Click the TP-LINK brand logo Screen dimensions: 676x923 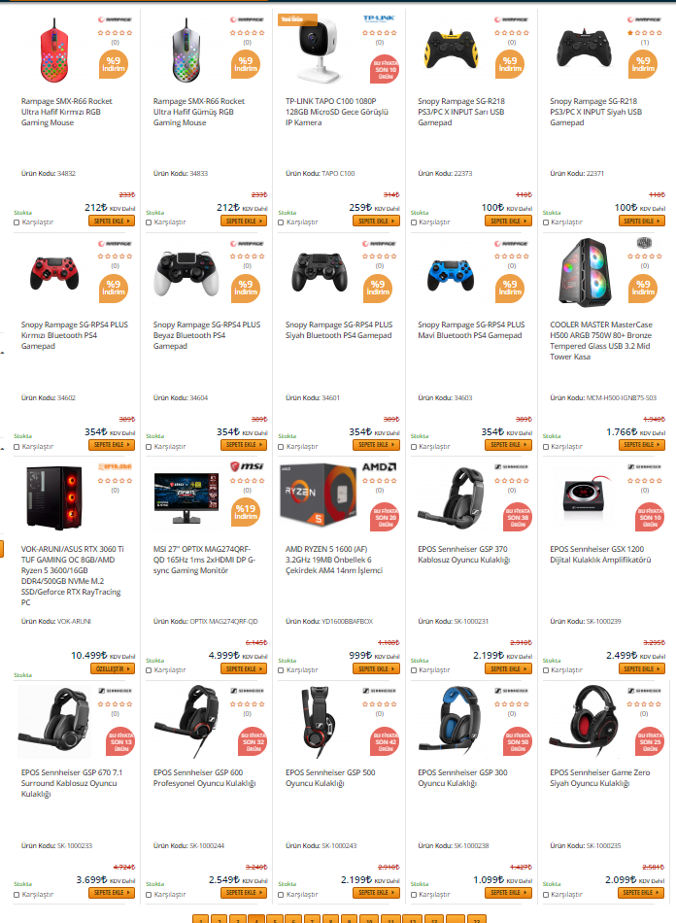click(x=379, y=18)
